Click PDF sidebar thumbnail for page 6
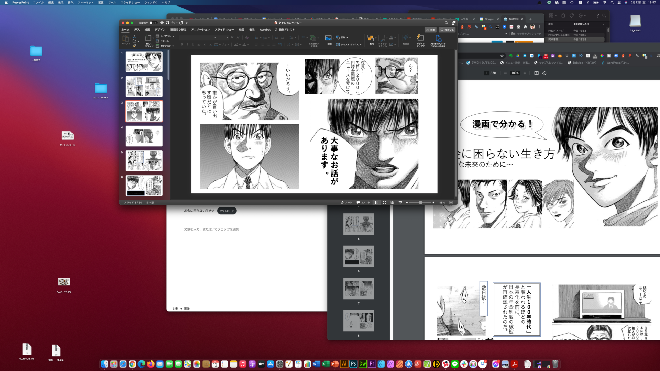Image resolution: width=660 pixels, height=371 pixels. (x=359, y=256)
